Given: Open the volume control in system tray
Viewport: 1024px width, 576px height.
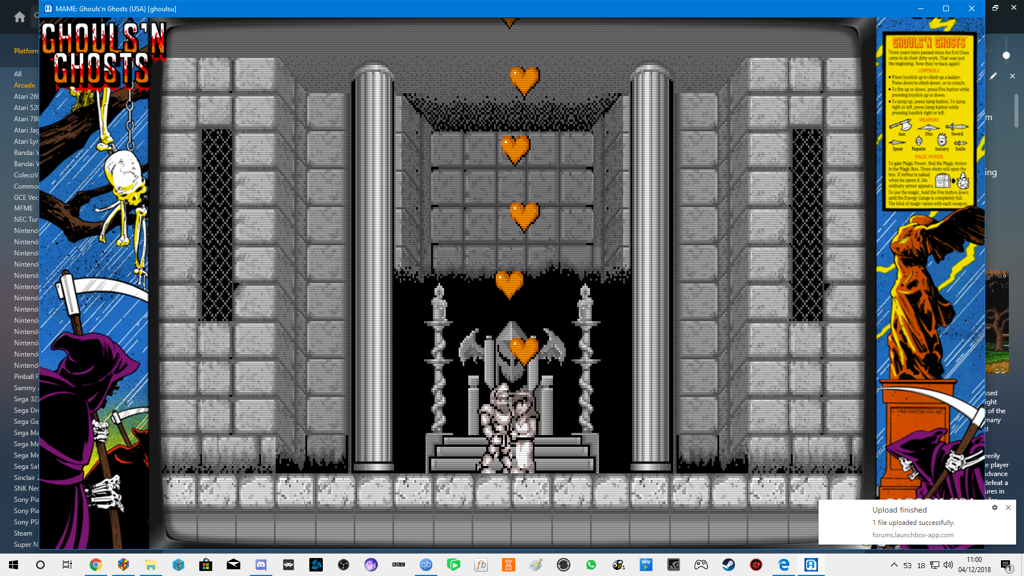Looking at the screenshot, I should (948, 565).
